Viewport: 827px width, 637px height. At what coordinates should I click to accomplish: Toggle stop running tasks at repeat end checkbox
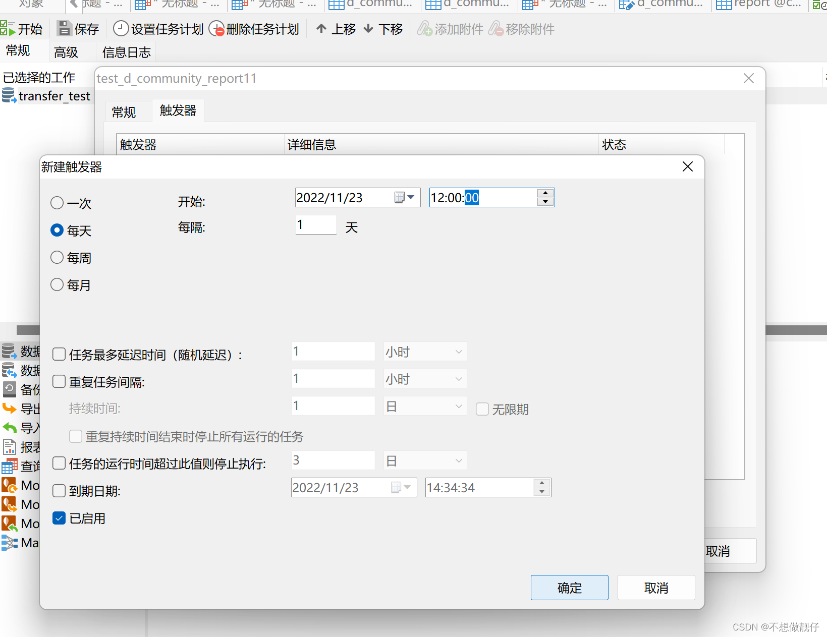[x=76, y=436]
